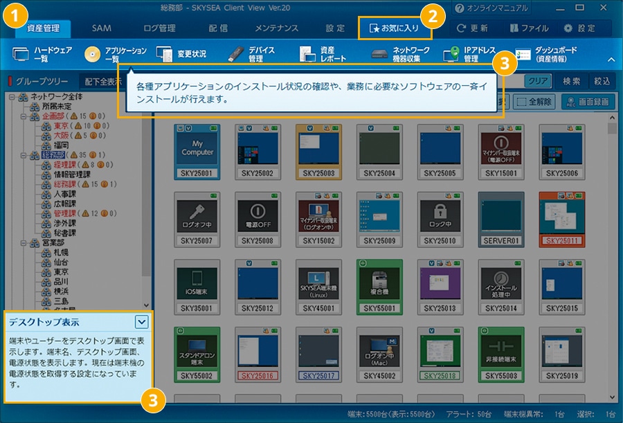Open the ハードウェア一覧 toolbar icon
The image size is (623, 423).
[x=21, y=54]
